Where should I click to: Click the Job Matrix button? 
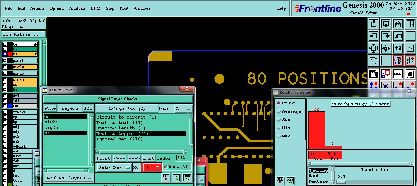[x=24, y=35]
